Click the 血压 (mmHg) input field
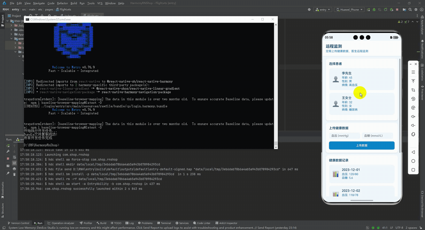The image size is (425, 230). (x=344, y=136)
